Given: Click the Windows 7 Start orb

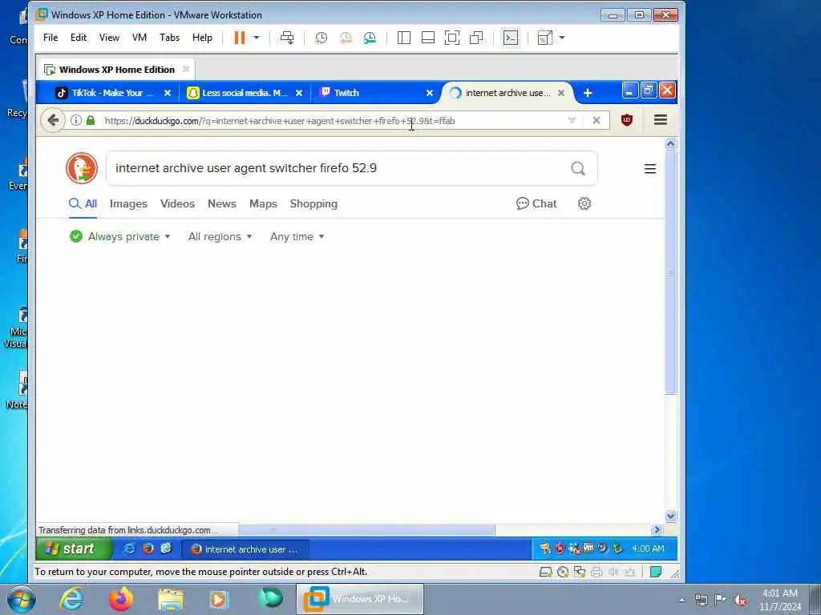Looking at the screenshot, I should pyautogui.click(x=22, y=599).
